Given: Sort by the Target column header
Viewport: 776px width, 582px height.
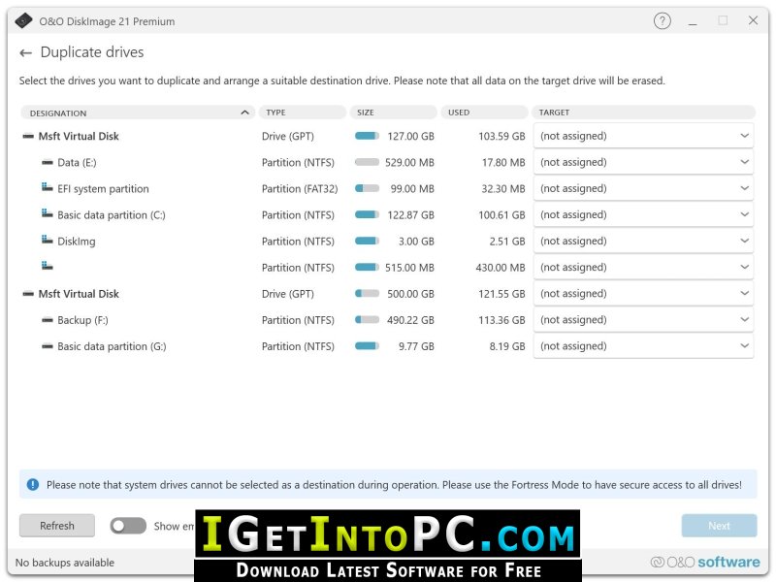Looking at the screenshot, I should (643, 113).
